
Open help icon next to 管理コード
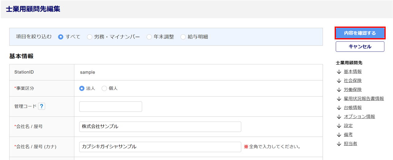[x=42, y=106]
